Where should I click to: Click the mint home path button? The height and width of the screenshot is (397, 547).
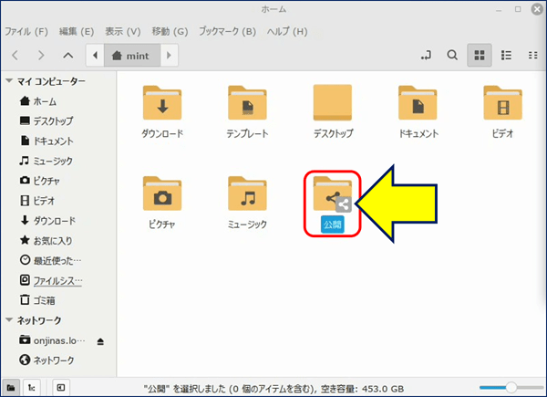point(132,55)
